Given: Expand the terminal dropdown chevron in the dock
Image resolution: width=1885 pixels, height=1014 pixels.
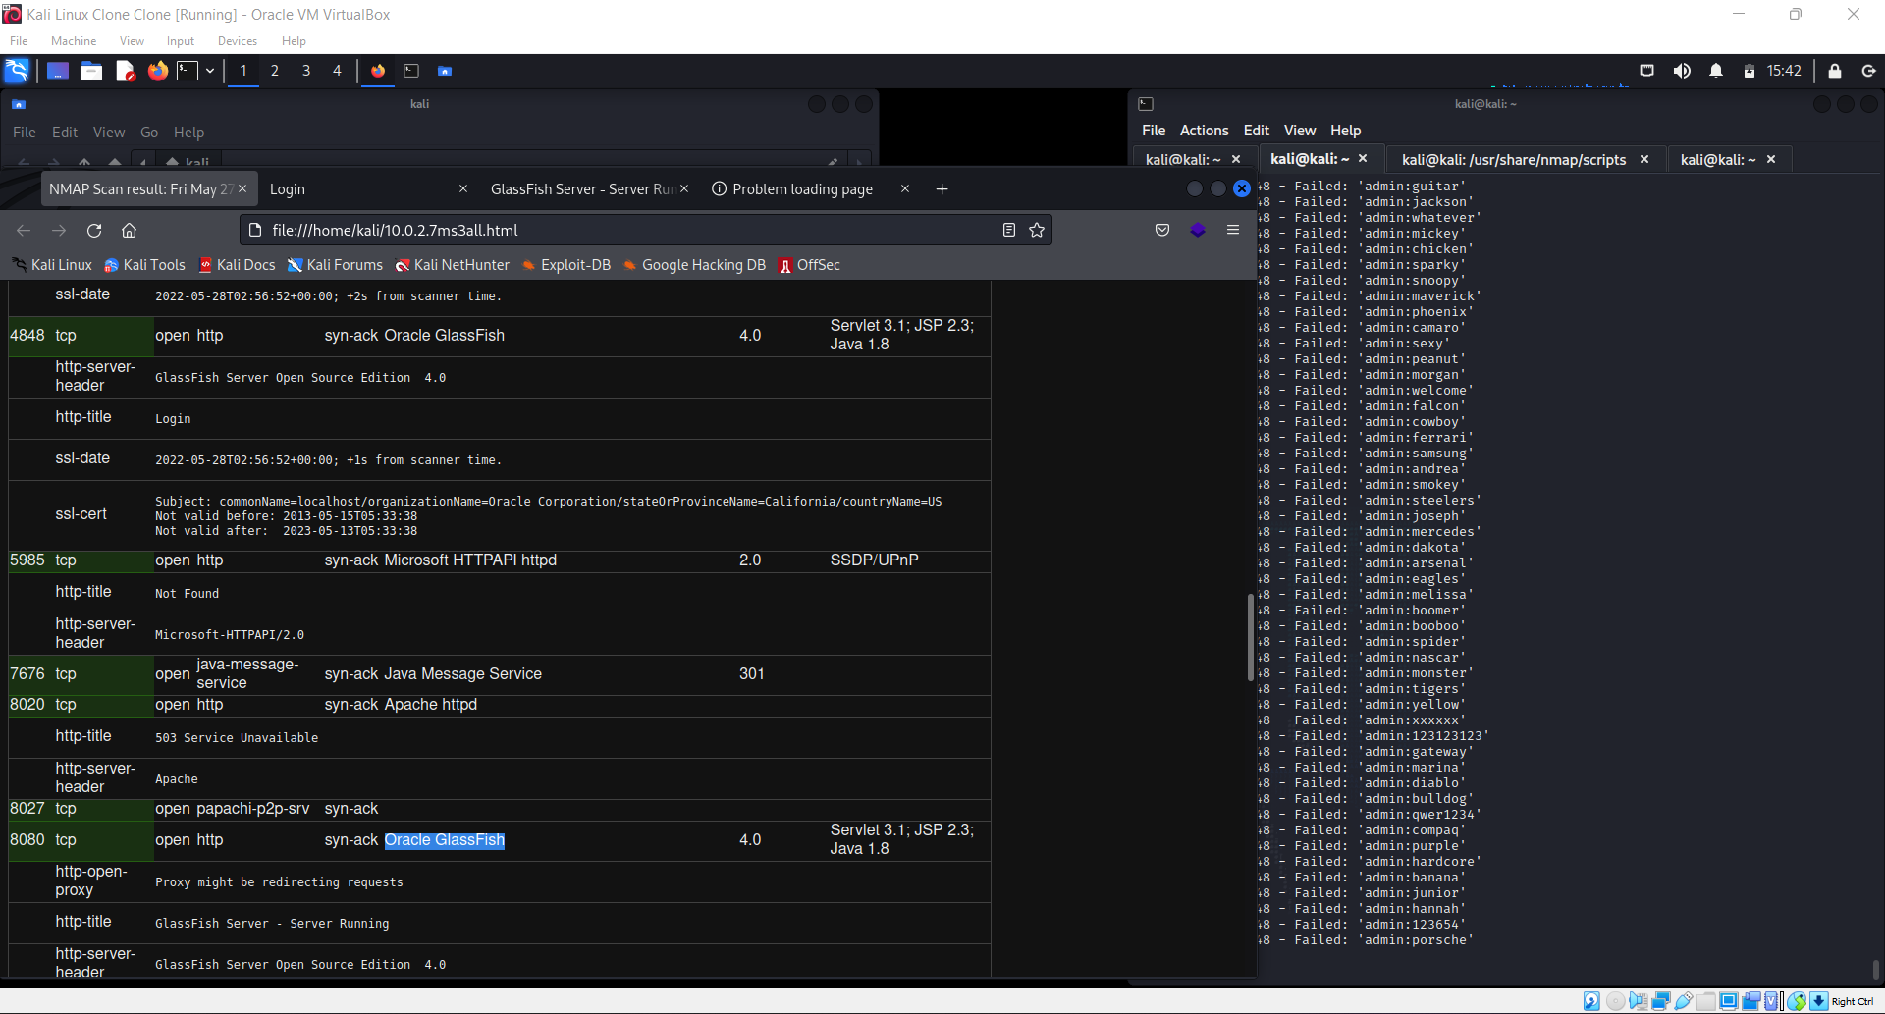Looking at the screenshot, I should click(210, 71).
